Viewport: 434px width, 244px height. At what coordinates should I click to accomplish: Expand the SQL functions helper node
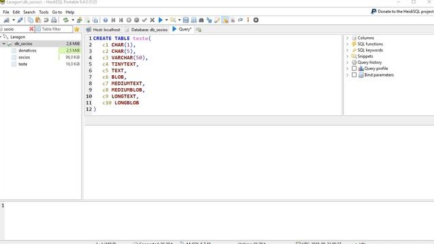(347, 44)
